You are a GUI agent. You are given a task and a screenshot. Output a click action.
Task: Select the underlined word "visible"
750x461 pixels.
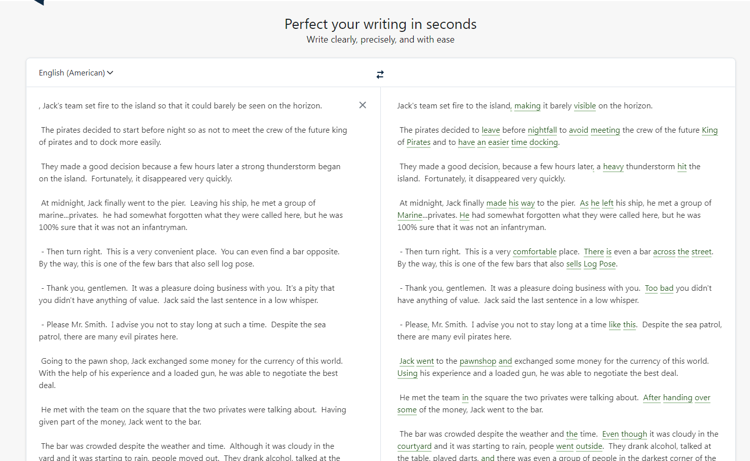click(585, 106)
